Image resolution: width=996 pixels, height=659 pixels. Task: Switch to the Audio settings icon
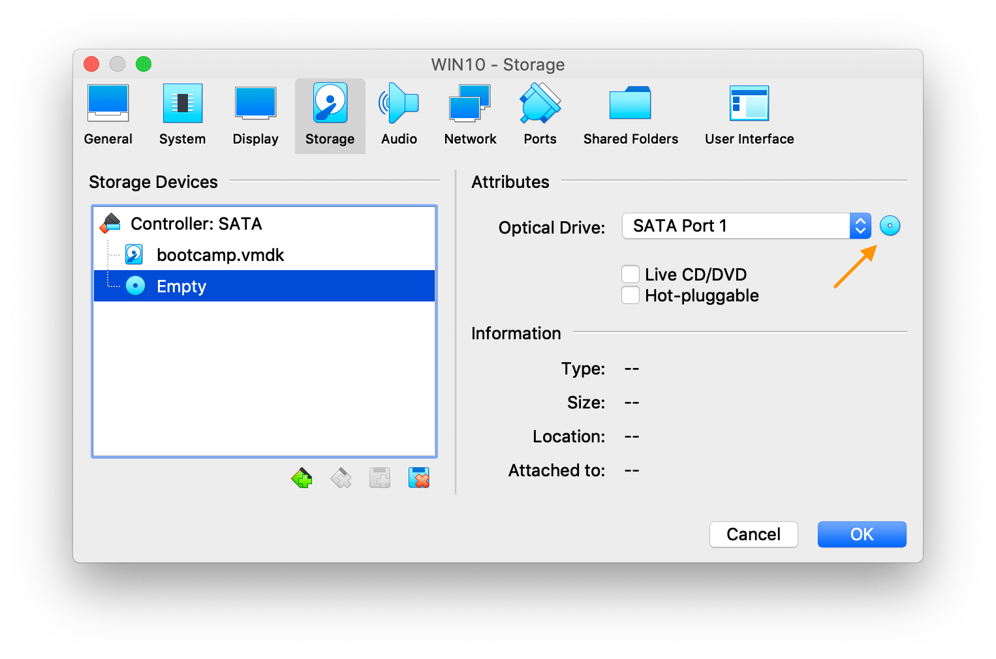coord(398,115)
